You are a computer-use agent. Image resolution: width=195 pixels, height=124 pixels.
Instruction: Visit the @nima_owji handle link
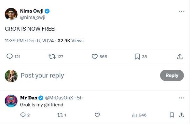tap(32, 17)
